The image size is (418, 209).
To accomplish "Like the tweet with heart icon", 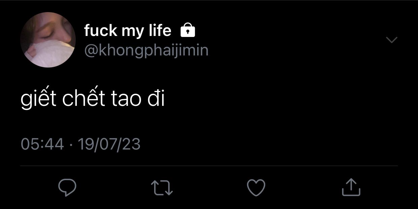I will (x=256, y=187).
